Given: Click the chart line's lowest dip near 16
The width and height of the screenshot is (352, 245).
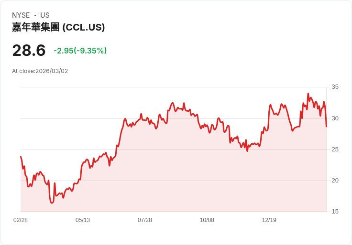Looking at the screenshot, I should coord(52,203).
